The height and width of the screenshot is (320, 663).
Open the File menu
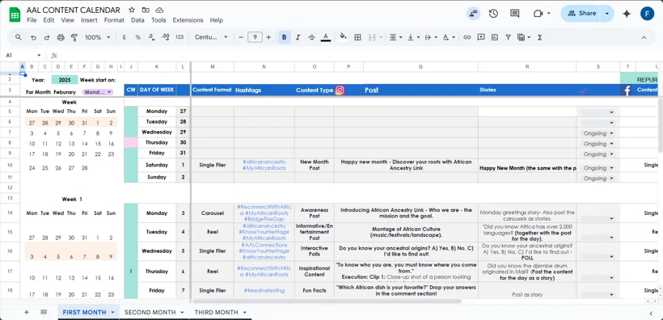pos(32,20)
